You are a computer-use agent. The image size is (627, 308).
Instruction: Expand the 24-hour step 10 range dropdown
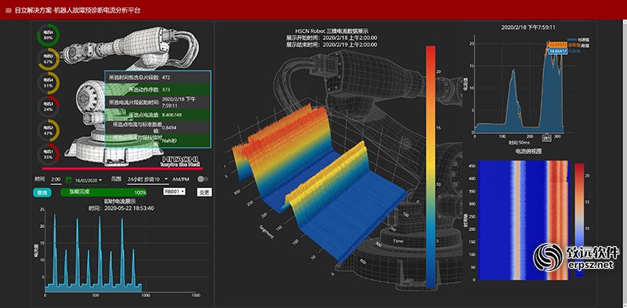coord(146,179)
